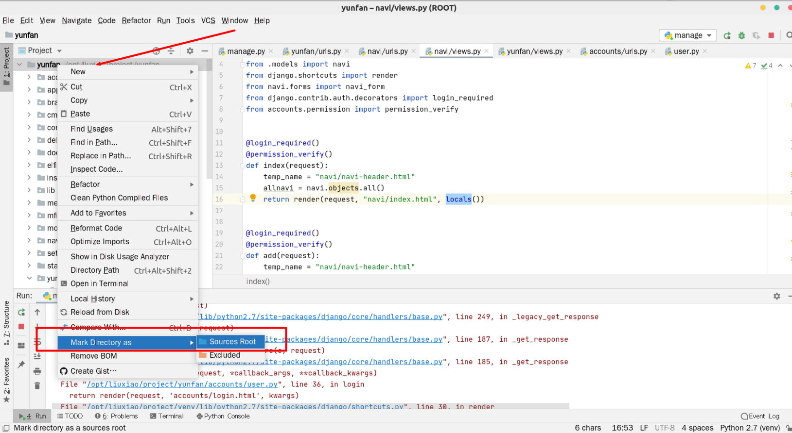
Task: Open the Problems tool window
Action: [x=116, y=416]
